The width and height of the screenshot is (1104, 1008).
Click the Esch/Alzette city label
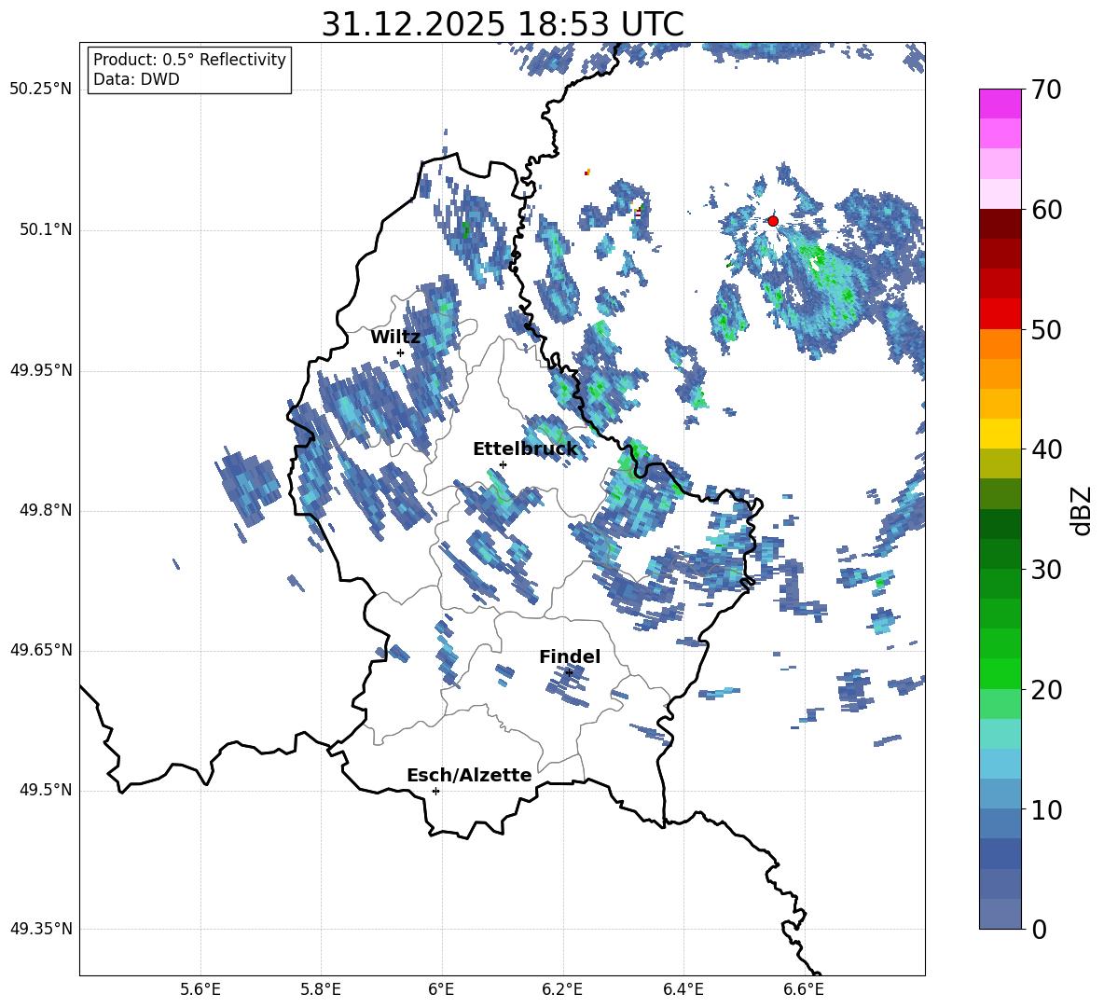coord(469,775)
